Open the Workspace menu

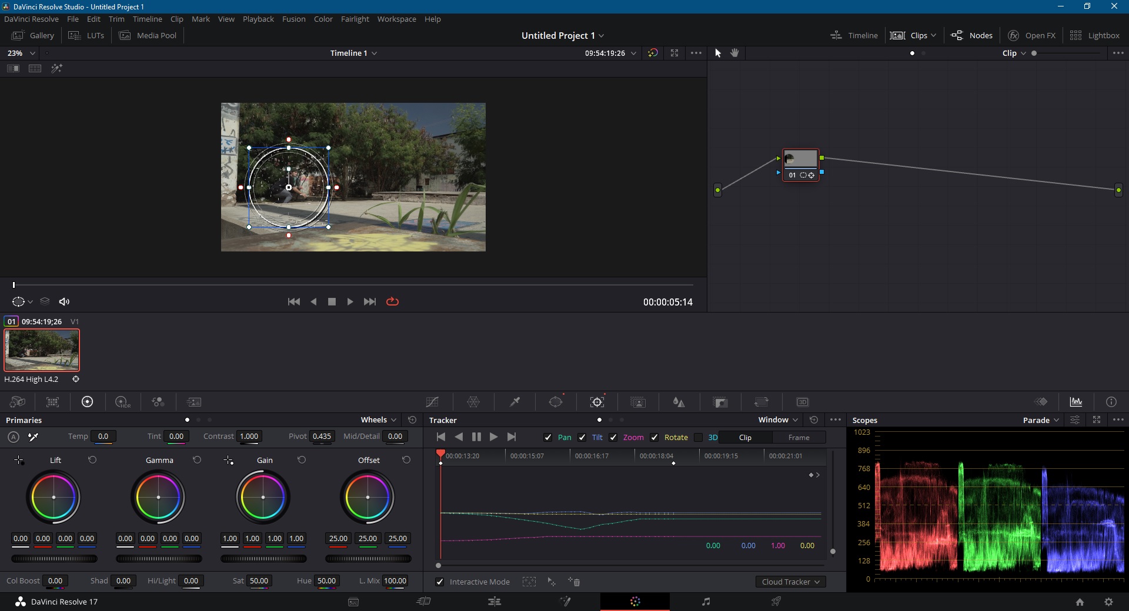pyautogui.click(x=396, y=19)
